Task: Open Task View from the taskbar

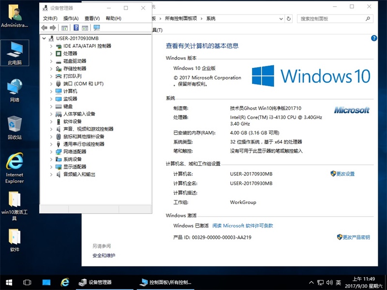Action: click(27, 282)
